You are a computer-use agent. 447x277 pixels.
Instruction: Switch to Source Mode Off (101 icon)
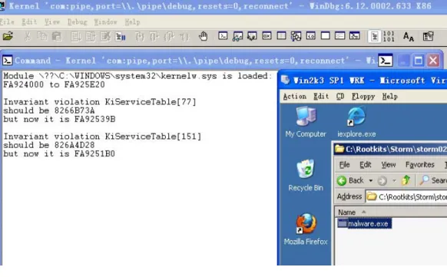pos(389,36)
